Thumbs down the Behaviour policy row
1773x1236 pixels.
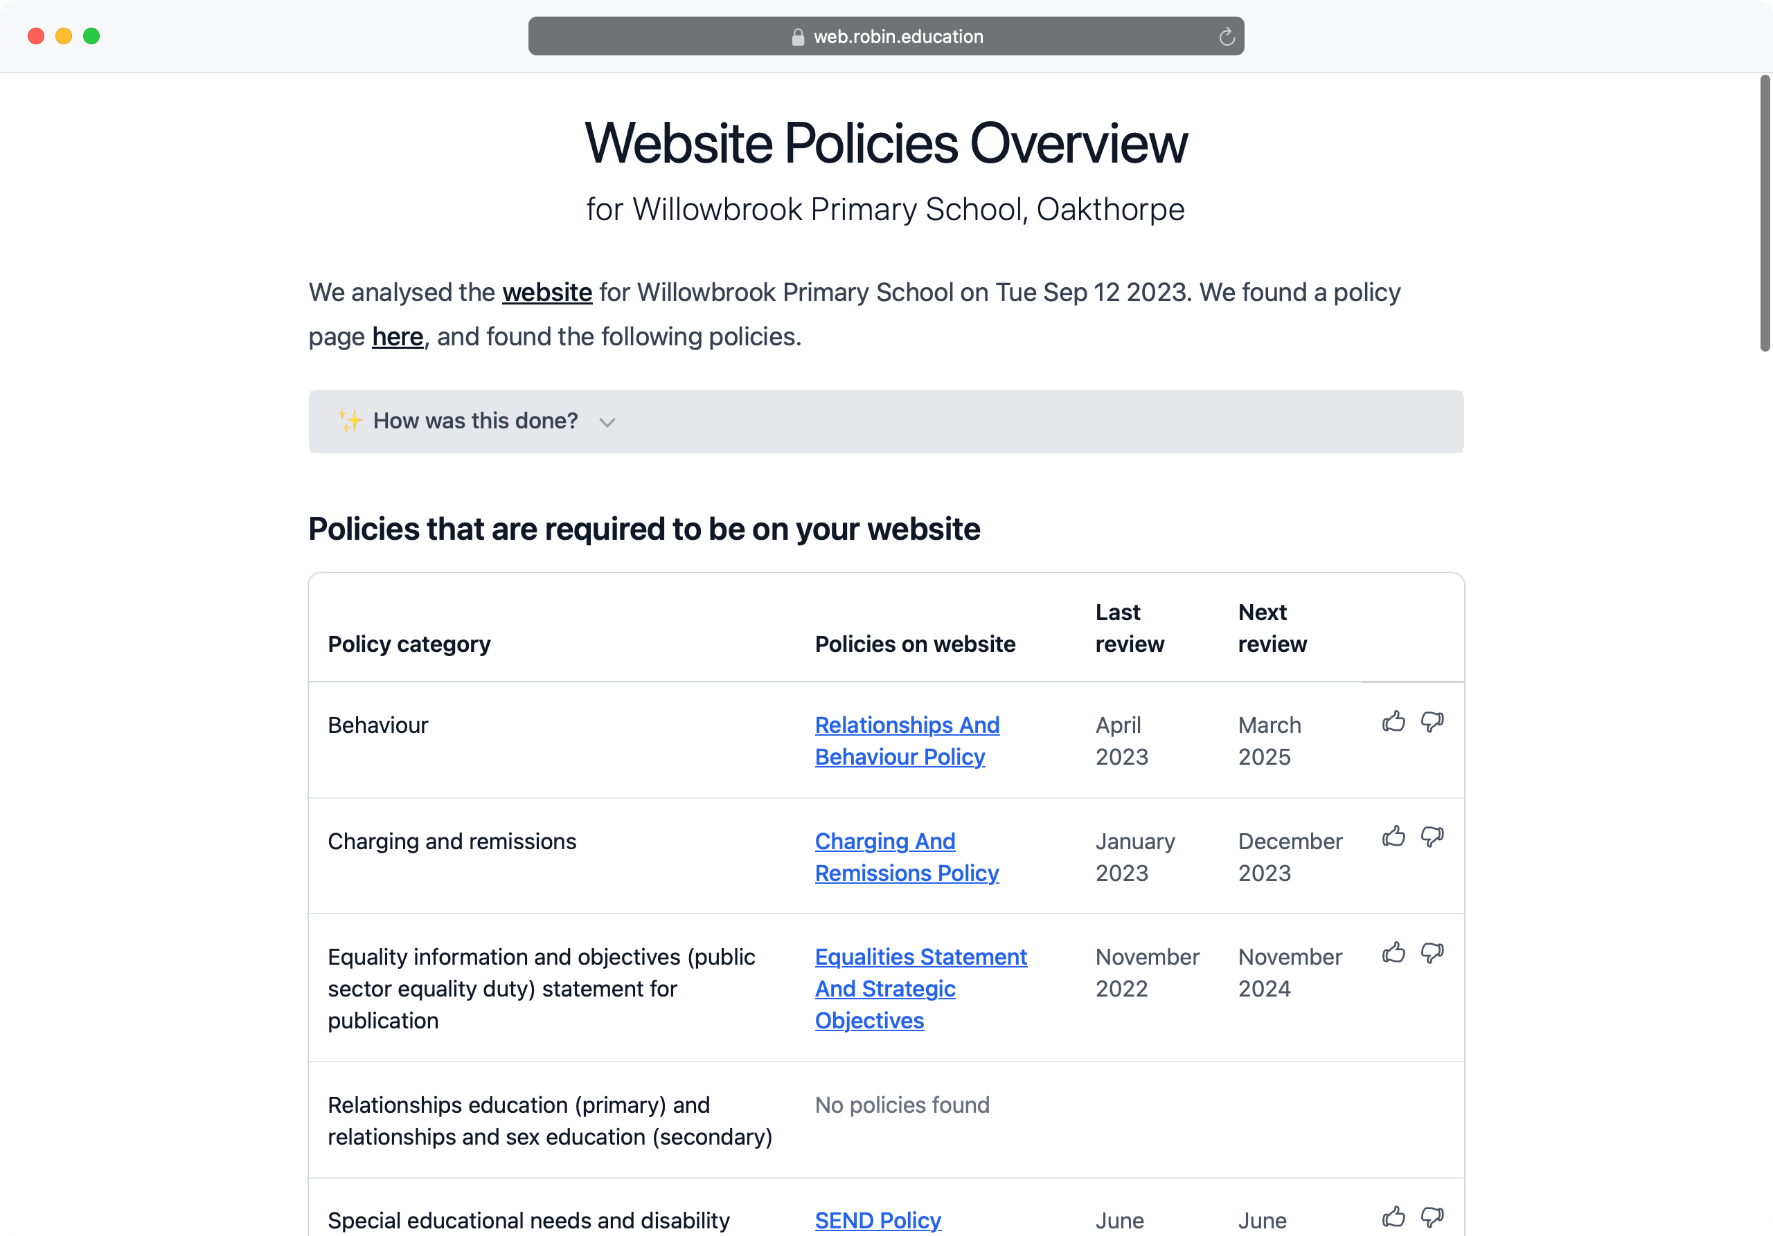1432,722
